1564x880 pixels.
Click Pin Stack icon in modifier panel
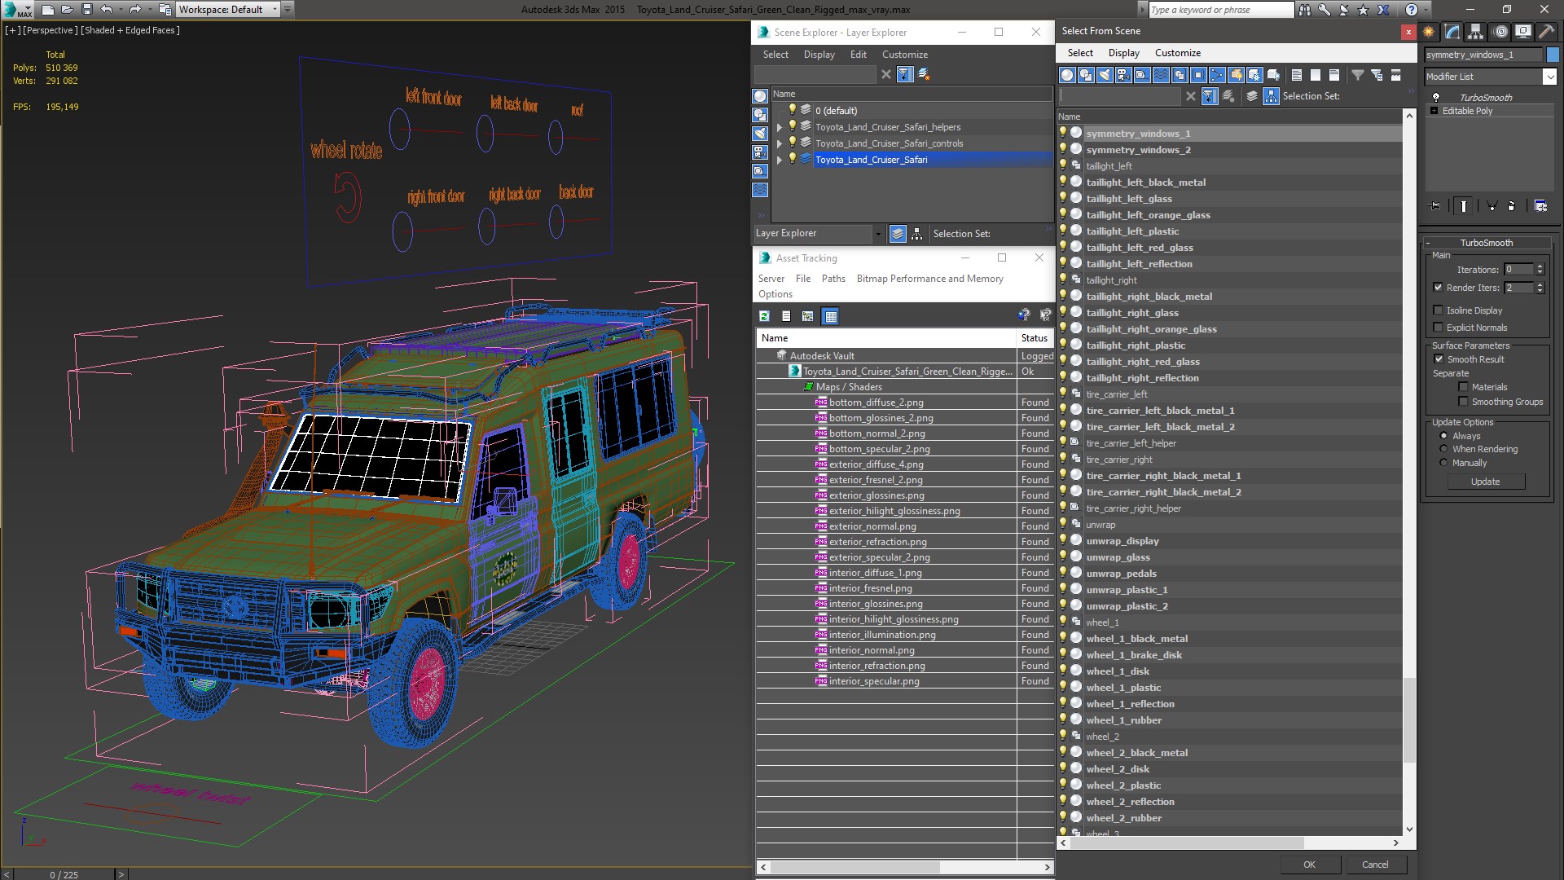[x=1435, y=206]
